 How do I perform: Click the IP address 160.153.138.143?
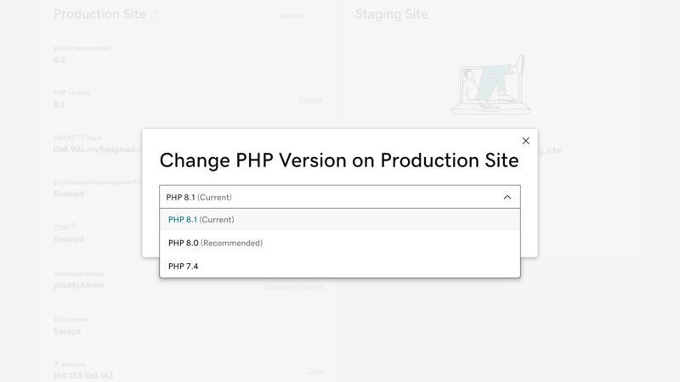click(x=83, y=375)
